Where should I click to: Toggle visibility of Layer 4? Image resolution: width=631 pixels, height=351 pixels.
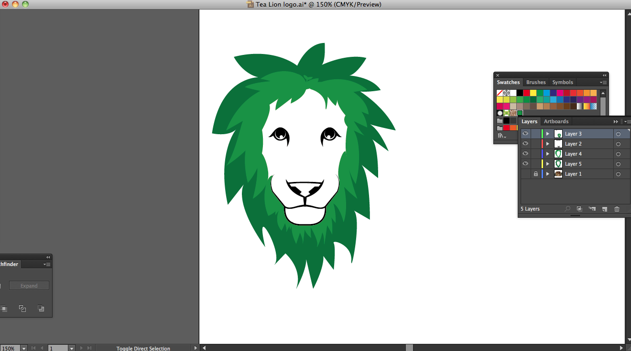(525, 154)
